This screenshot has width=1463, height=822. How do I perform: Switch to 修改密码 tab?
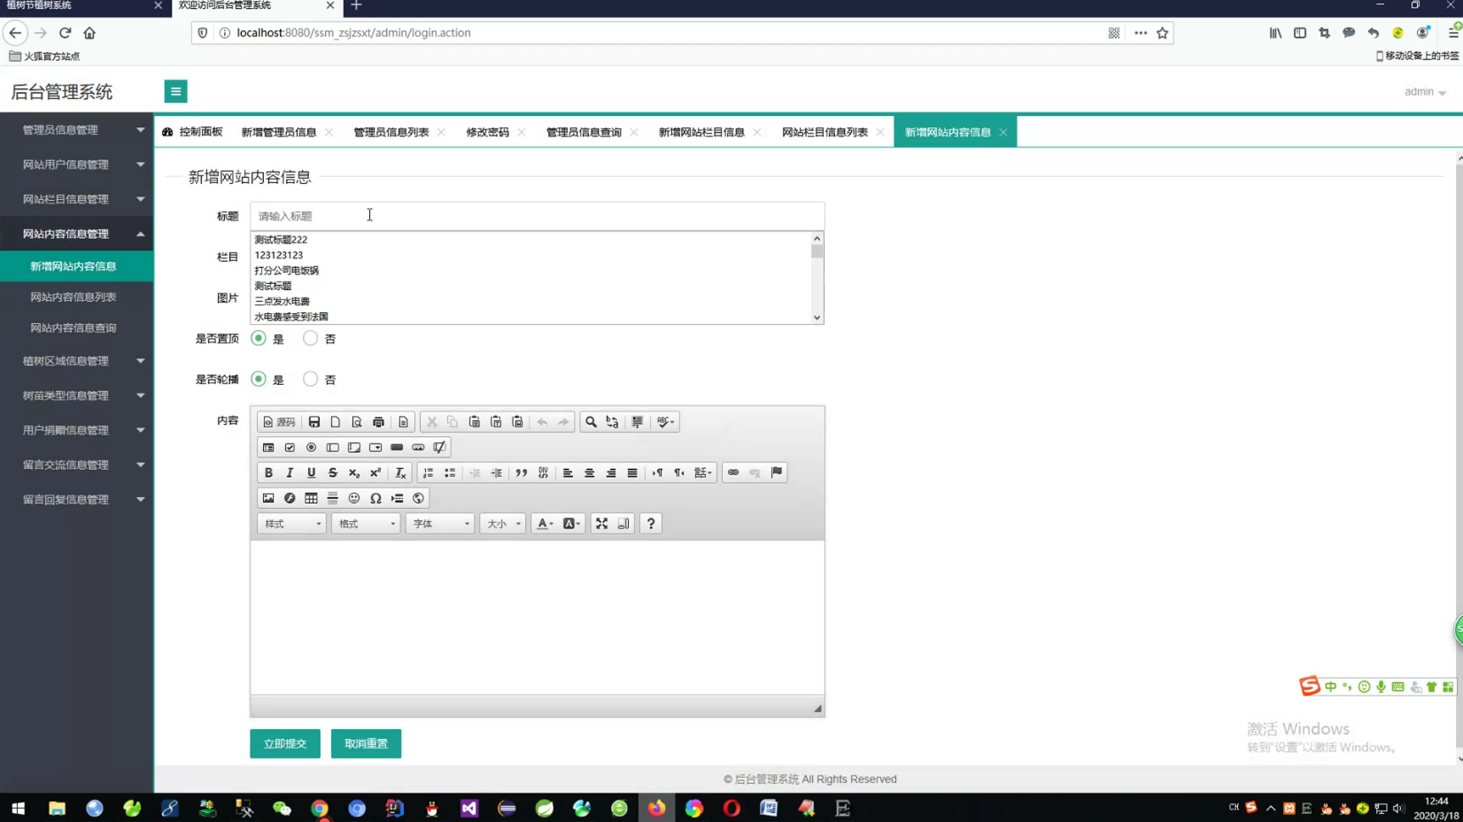488,132
